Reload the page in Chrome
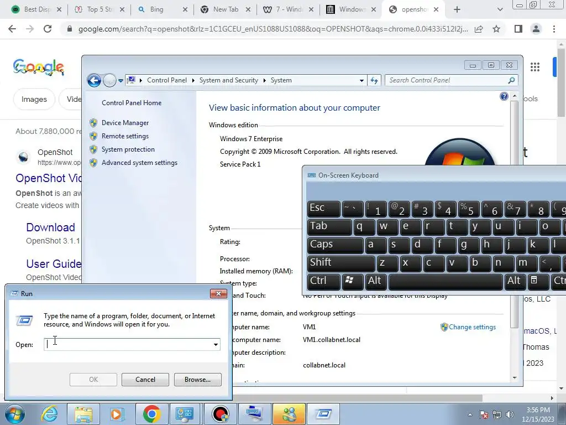 pos(48,29)
